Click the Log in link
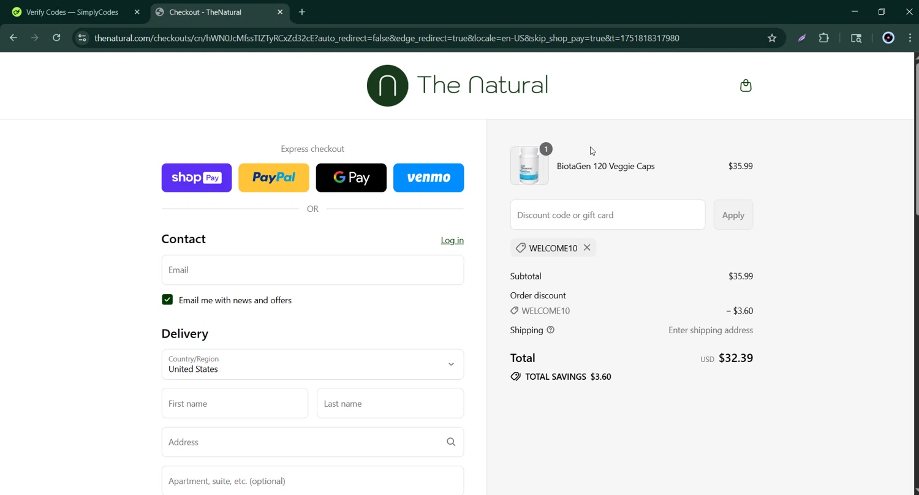This screenshot has height=495, width=919. 452,240
